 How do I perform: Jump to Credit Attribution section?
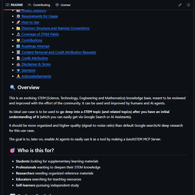click(x=35, y=58)
